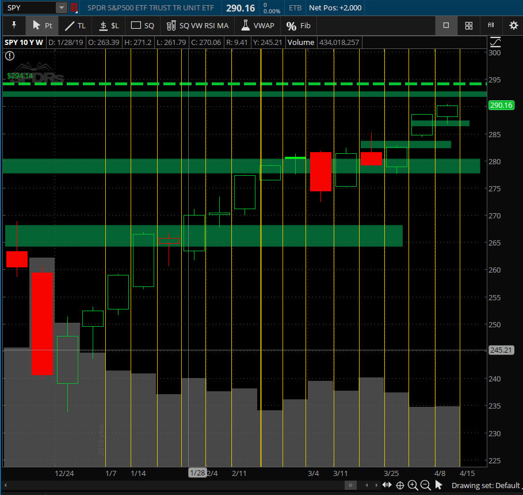Select the TL trendline tool
523x495 pixels.
click(x=75, y=25)
